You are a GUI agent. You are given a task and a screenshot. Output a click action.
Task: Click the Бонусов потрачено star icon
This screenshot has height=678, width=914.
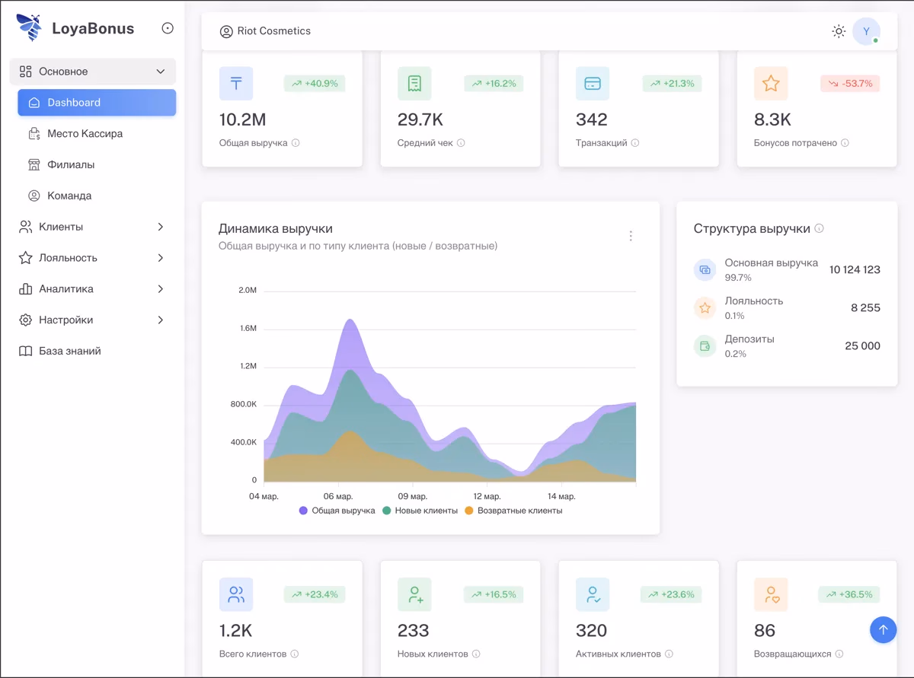tap(771, 84)
